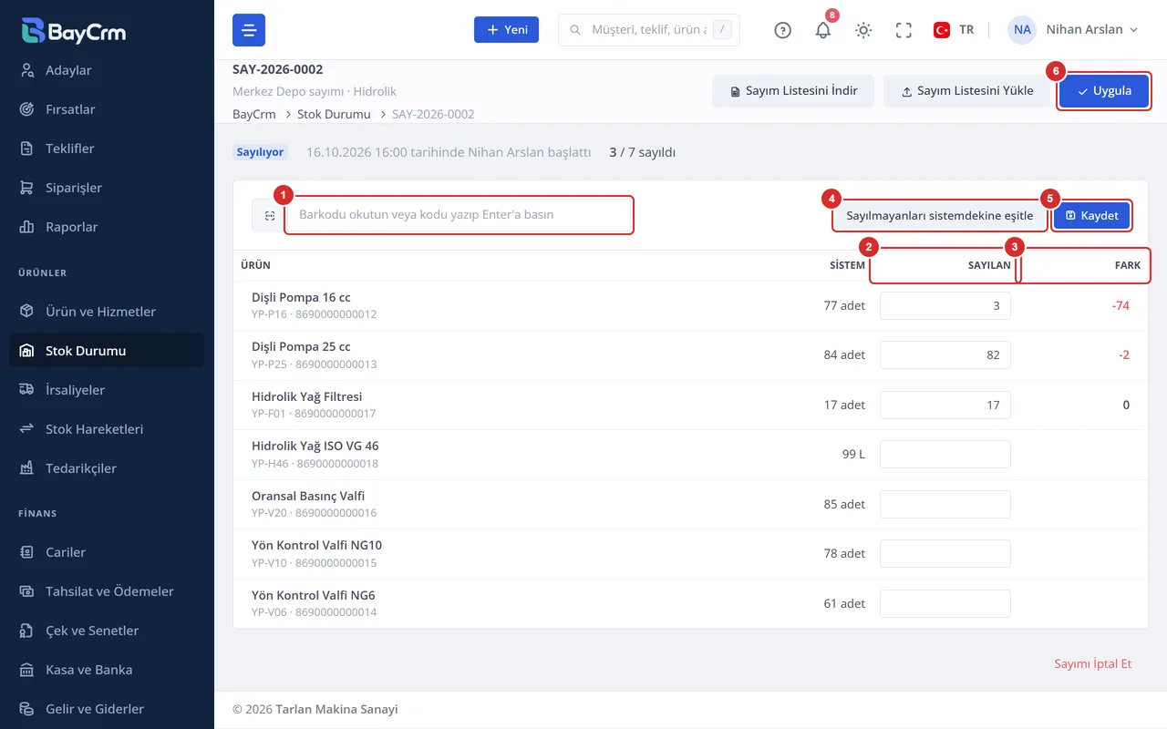Image resolution: width=1167 pixels, height=729 pixels.
Task: Open Kasa ve Banka sidebar item
Action: [107, 670]
